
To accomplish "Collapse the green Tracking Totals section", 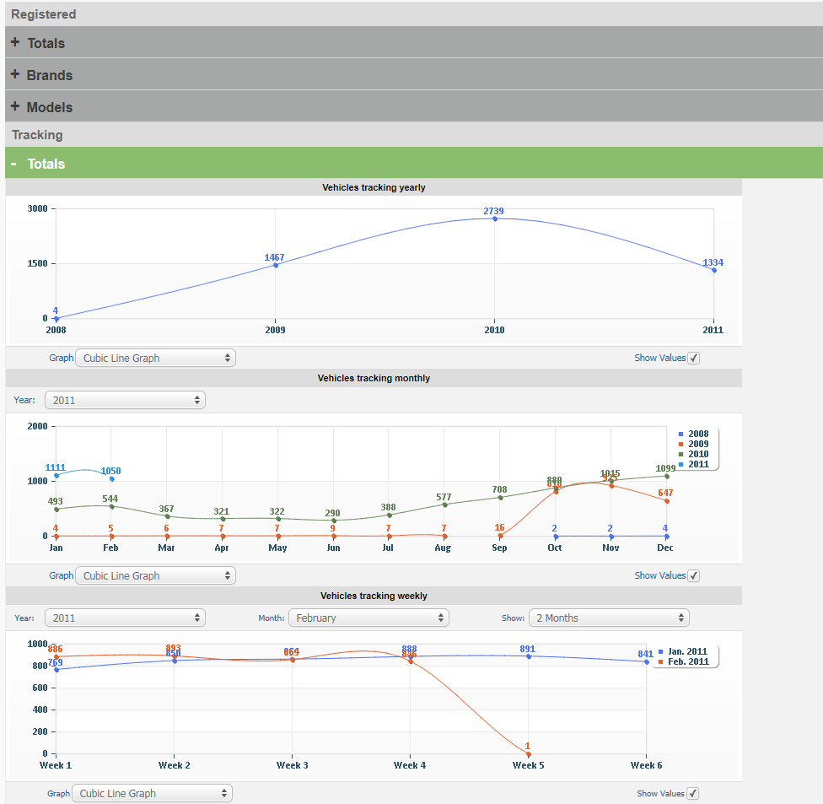I will tap(46, 164).
